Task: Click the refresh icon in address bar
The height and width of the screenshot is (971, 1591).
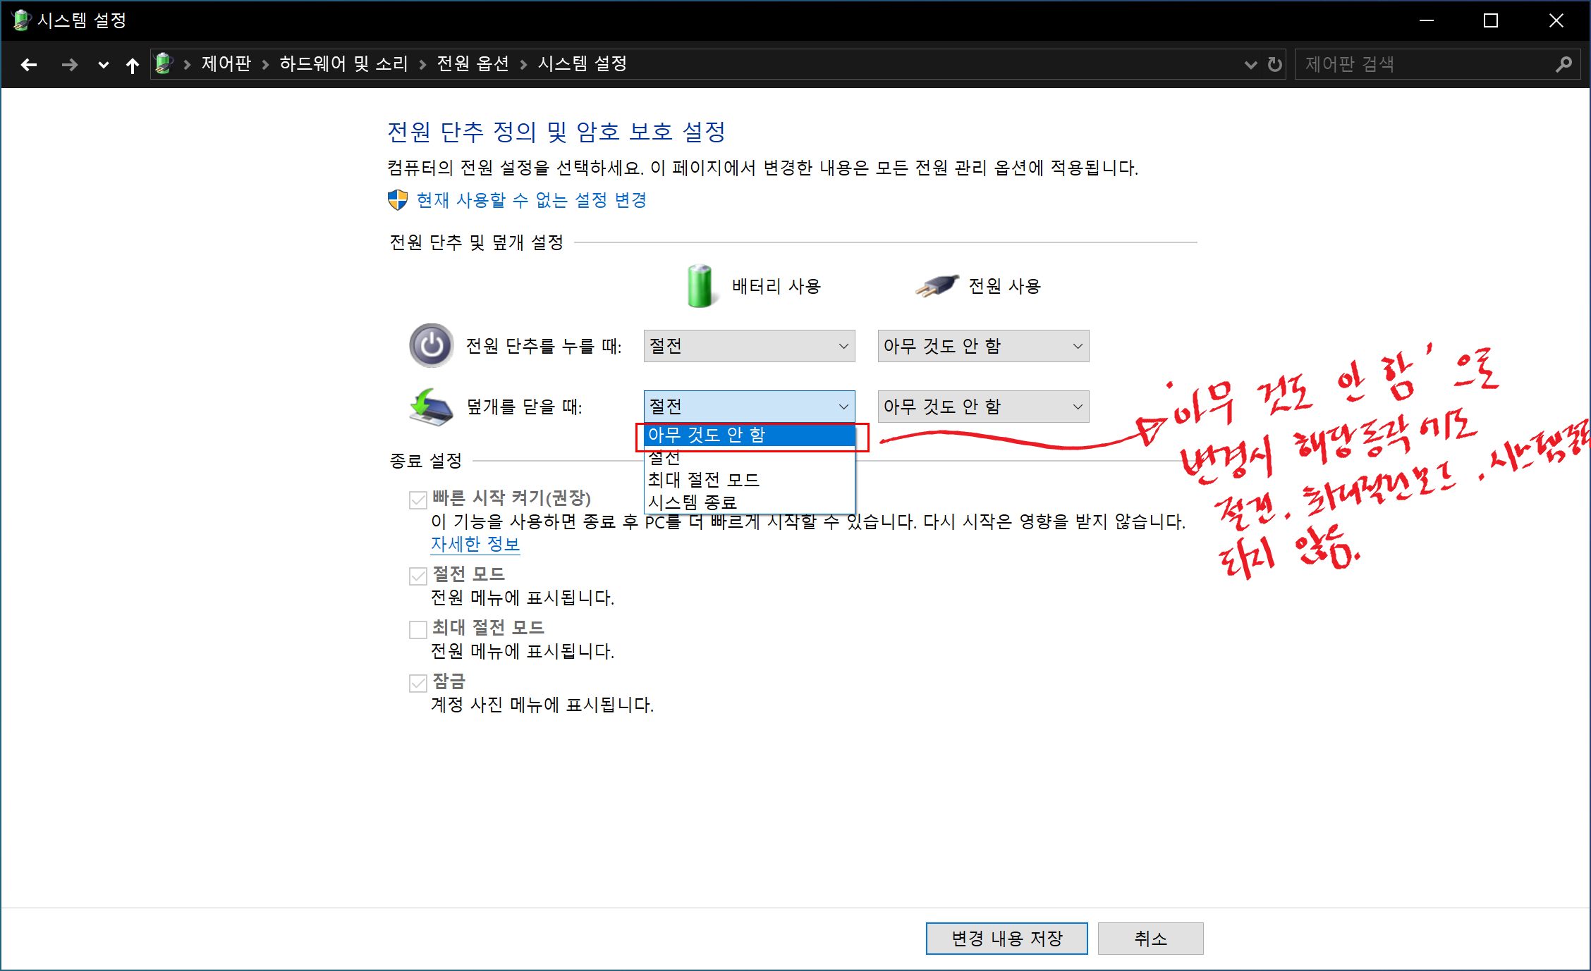Action: pyautogui.click(x=1274, y=65)
